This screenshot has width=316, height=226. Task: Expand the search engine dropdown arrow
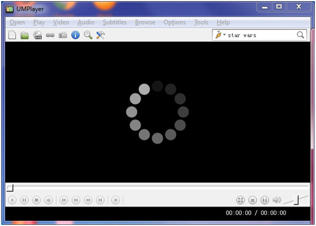tap(224, 35)
